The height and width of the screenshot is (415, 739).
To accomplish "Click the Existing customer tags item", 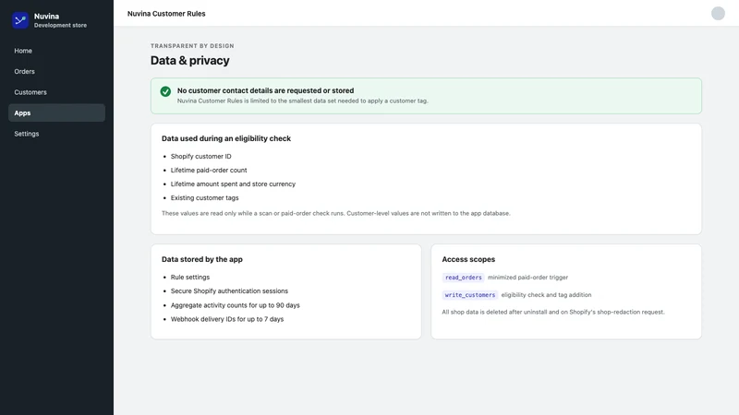I will click(204, 197).
